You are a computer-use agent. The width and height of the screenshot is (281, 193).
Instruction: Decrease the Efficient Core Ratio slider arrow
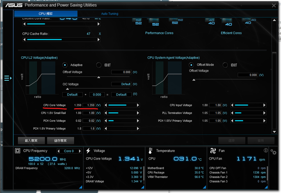[24, 24]
